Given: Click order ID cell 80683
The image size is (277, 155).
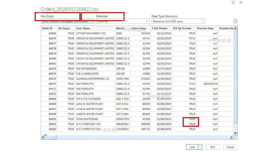Looking at the screenshot, I should coord(49,33).
